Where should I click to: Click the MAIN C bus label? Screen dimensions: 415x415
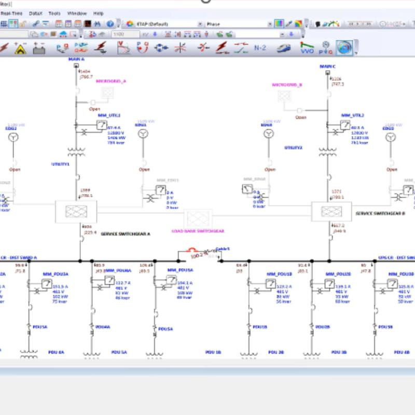pos(328,66)
